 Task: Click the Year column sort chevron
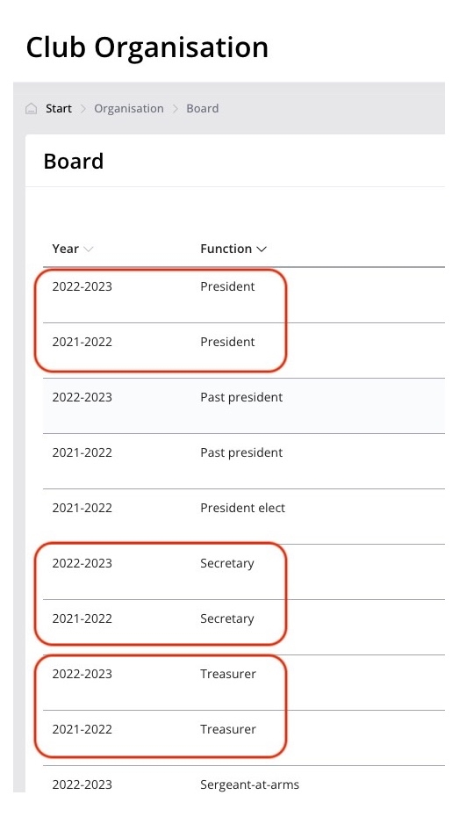(89, 249)
